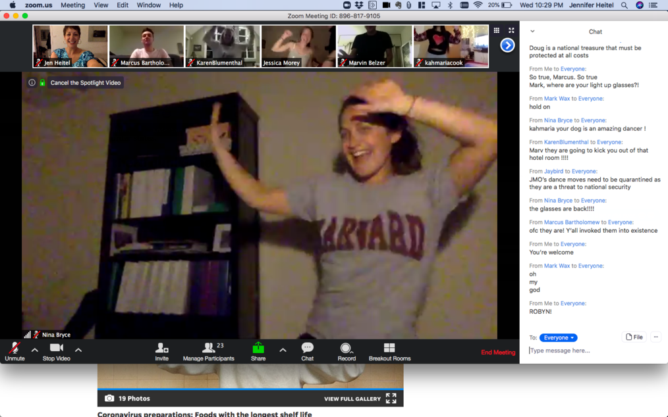Open the Apple menu
The image size is (668, 417).
pos(13,5)
